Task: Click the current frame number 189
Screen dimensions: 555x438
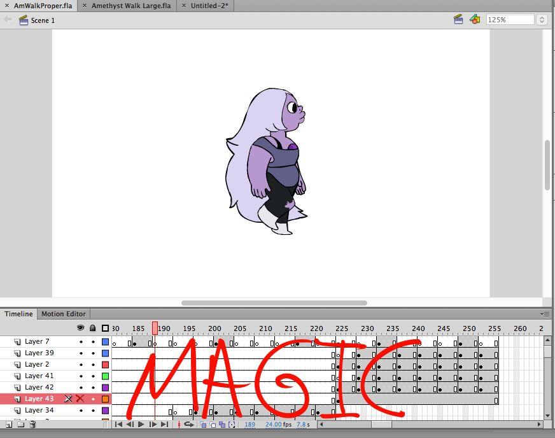Action: pyautogui.click(x=250, y=424)
